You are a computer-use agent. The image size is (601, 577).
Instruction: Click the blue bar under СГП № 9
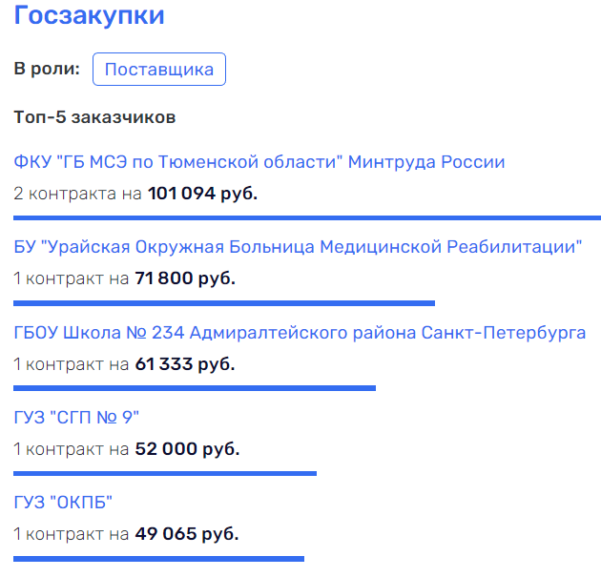click(165, 474)
